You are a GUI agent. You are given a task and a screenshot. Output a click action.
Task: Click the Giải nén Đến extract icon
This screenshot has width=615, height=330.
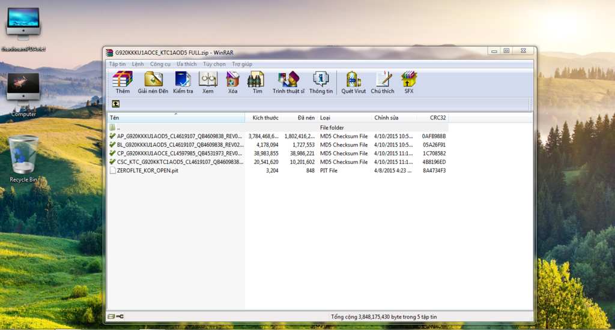click(153, 82)
